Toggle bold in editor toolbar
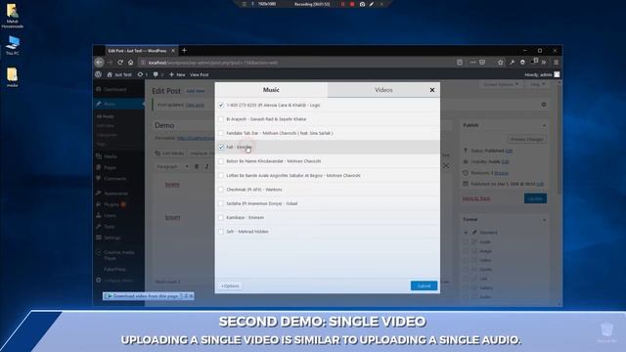 click(197, 166)
